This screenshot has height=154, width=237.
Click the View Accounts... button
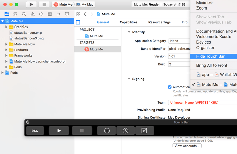[187, 146]
